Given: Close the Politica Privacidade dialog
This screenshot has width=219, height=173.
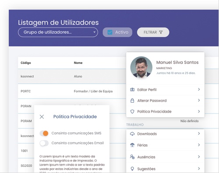Looking at the screenshot, I should point(42,117).
